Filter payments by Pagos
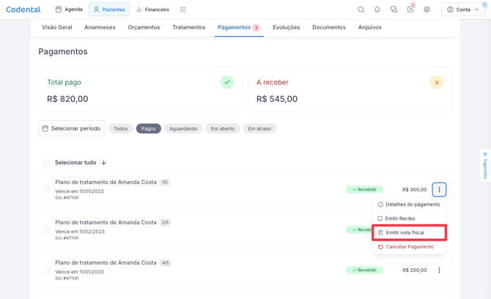 (149, 129)
